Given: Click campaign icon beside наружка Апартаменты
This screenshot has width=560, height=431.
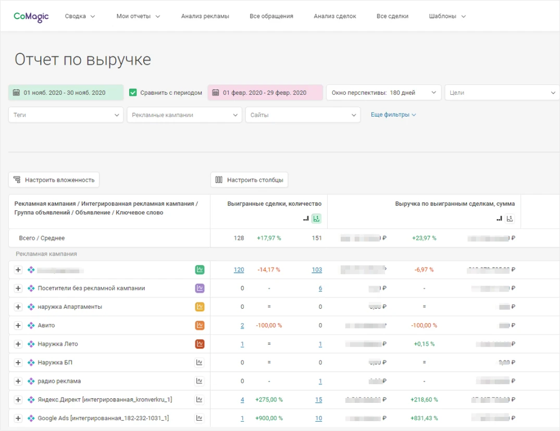Looking at the screenshot, I should [x=31, y=307].
